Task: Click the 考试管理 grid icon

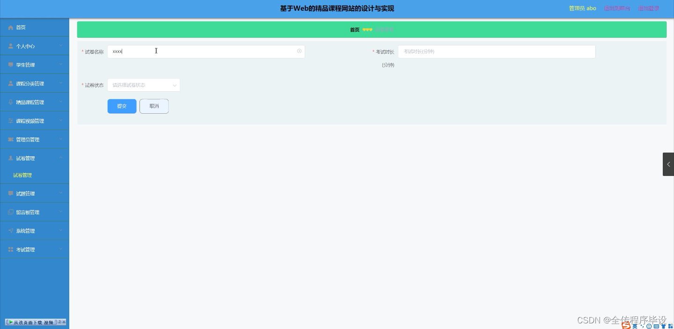Action: tap(11, 250)
